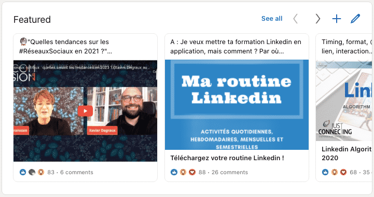Click the like icon on the routine post
The image size is (374, 197).
click(x=174, y=172)
